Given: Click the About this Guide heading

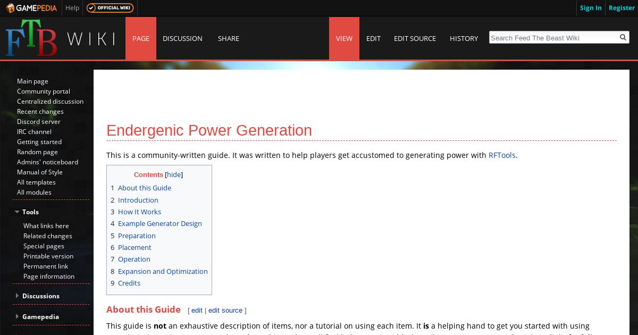Looking at the screenshot, I should (144, 309).
